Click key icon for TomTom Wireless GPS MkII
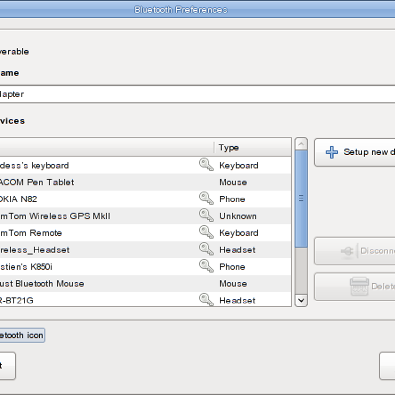This screenshot has width=395, height=395. pos(206,215)
